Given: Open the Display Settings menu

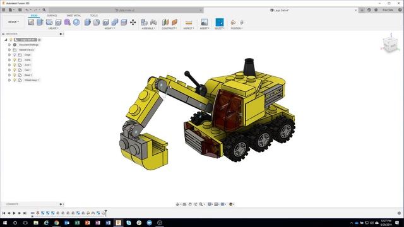Looking at the screenshot, I should coord(210,204).
